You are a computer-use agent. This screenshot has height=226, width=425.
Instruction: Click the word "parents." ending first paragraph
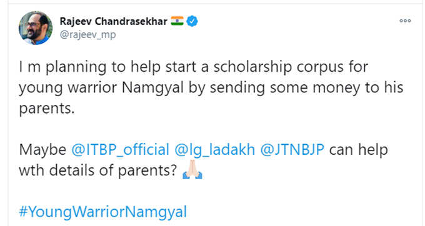[x=47, y=109]
